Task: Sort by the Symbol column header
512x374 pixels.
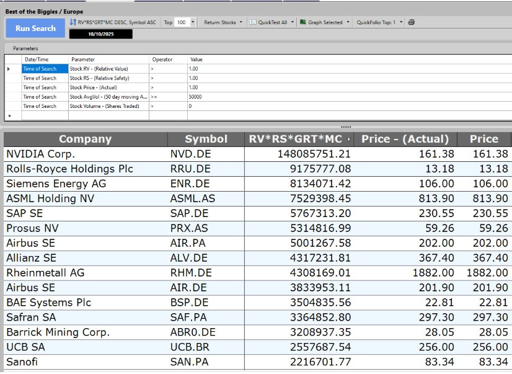Action: [206, 139]
